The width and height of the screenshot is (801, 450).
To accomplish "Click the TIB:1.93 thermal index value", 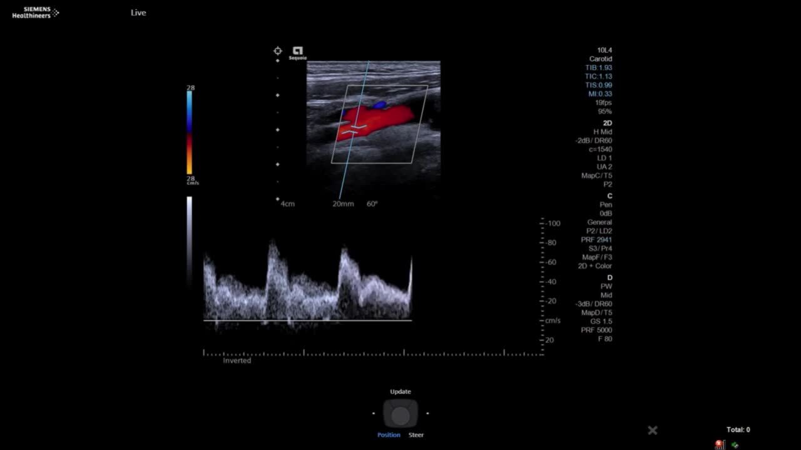I will tap(599, 67).
